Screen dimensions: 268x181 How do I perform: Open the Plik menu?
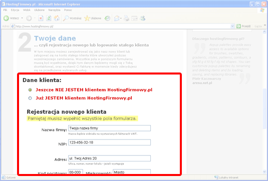coord(5,10)
